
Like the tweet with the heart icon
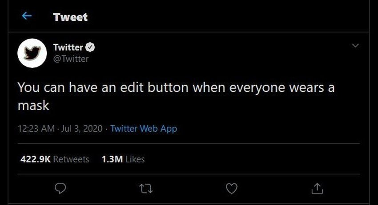pyautogui.click(x=232, y=189)
